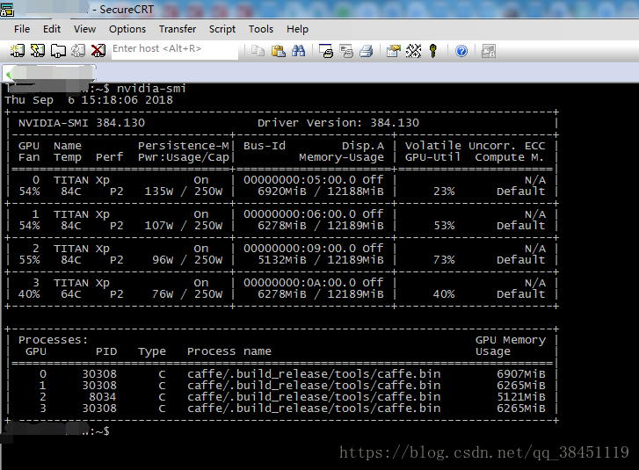This screenshot has height=470, width=639.
Task: Click the SecureCRT title bar application icon
Action: tap(7, 10)
